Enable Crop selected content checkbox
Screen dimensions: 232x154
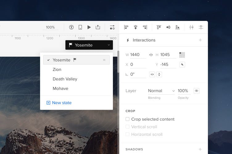coord(127,119)
